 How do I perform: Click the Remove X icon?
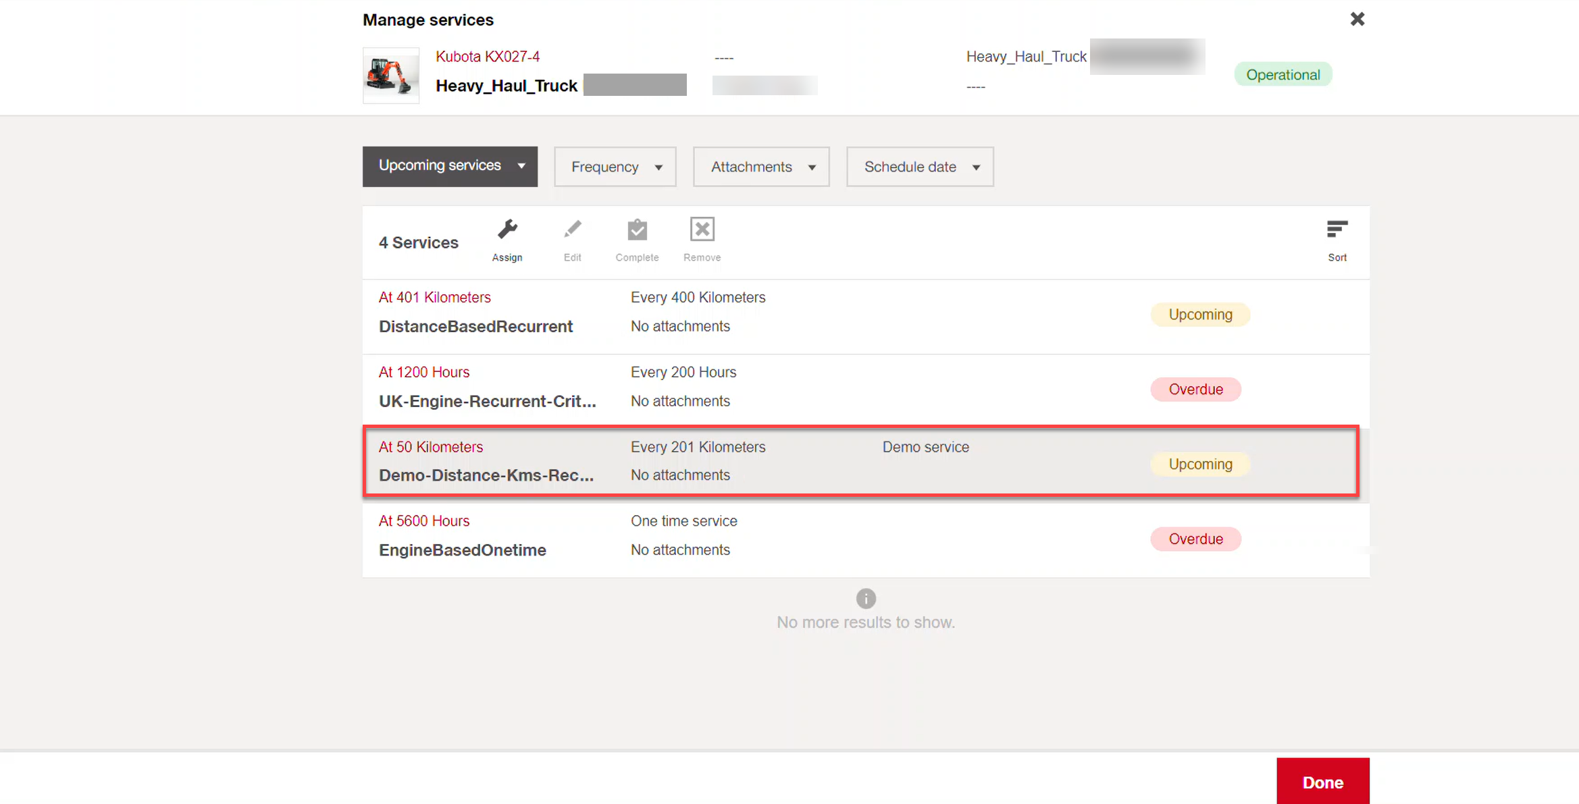tap(702, 230)
